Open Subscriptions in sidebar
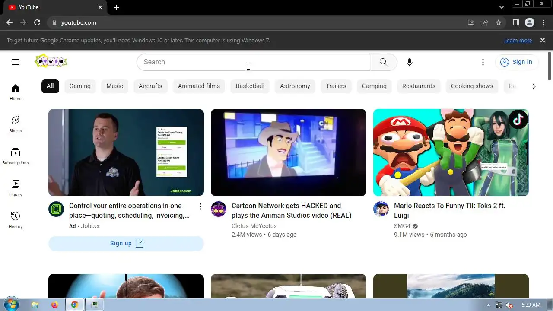This screenshot has width=553, height=311. (16, 156)
